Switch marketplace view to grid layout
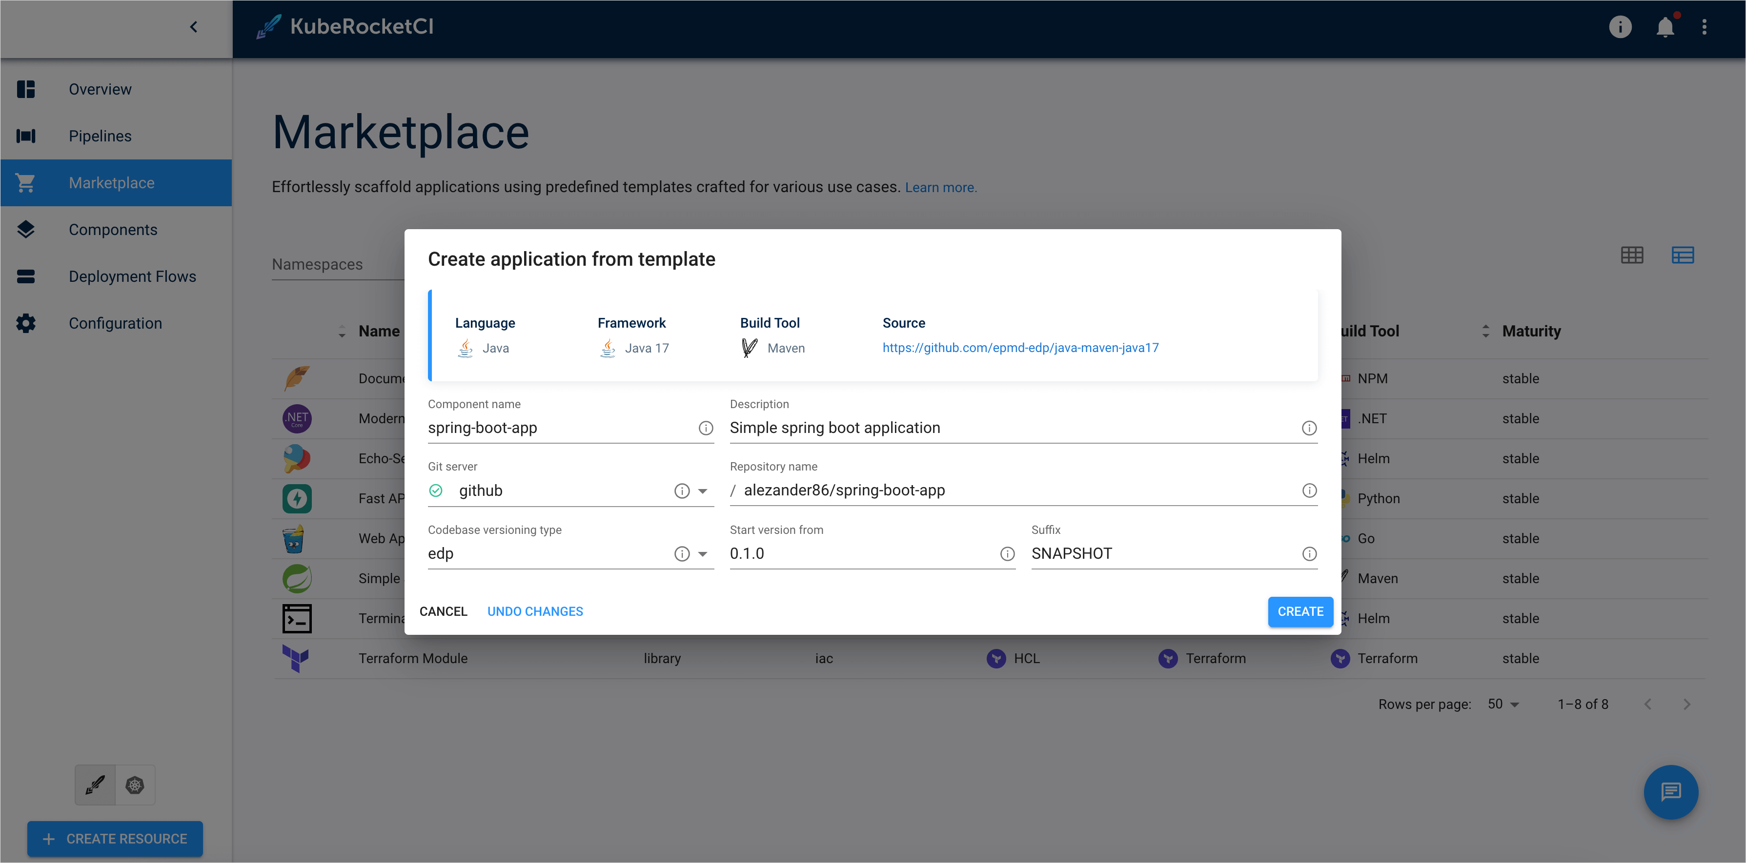The image size is (1746, 863). tap(1633, 255)
